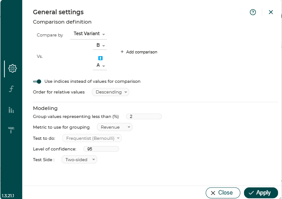The height and width of the screenshot is (199, 282).
Task: Click the Close button at bottom
Action: [223, 193]
